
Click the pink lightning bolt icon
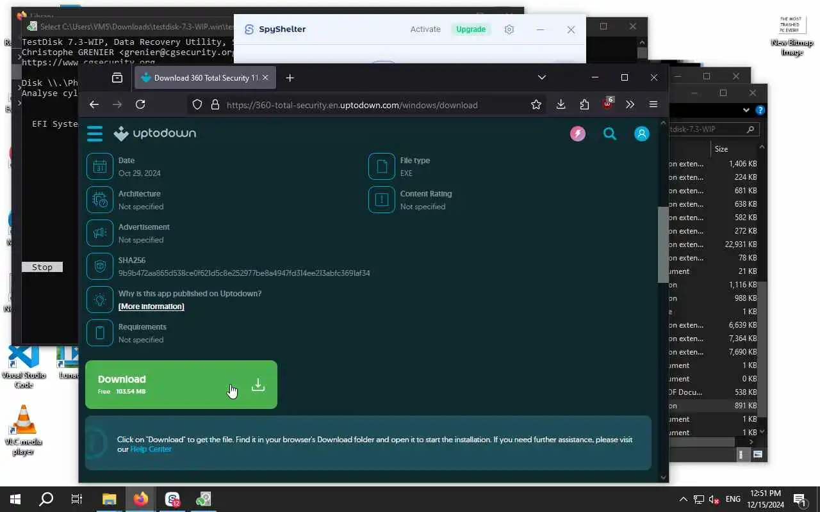click(x=578, y=133)
